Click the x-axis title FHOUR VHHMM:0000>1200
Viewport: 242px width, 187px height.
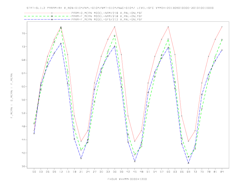(127, 179)
